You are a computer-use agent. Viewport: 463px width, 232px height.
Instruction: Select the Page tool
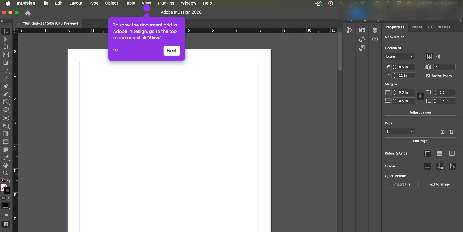6,47
